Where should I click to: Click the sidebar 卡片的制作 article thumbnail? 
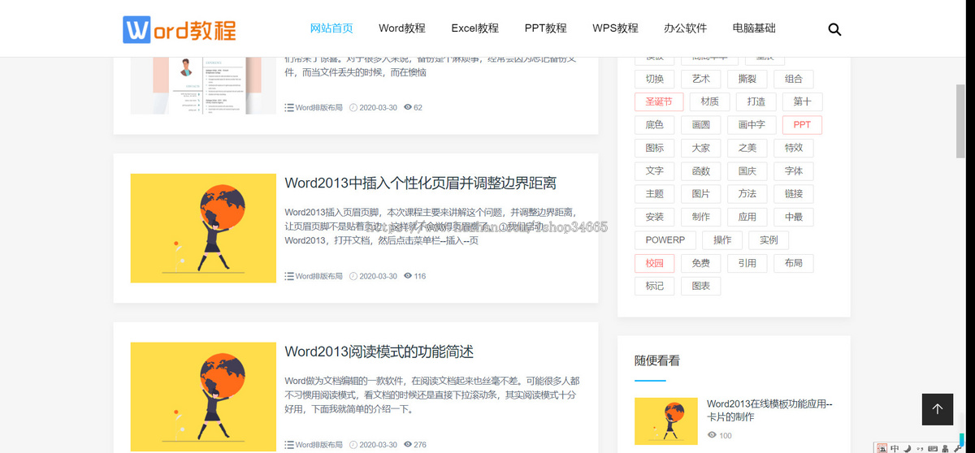point(666,421)
